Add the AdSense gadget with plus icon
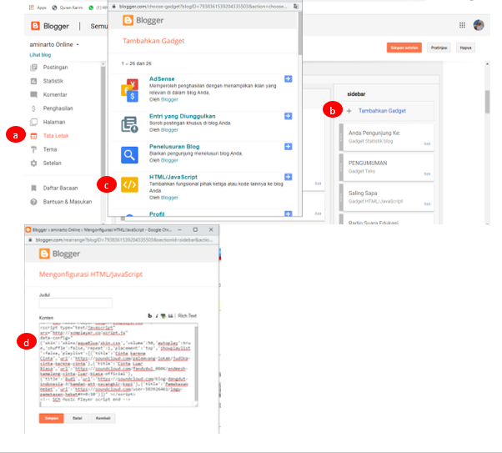The width and height of the screenshot is (502, 453). tap(289, 78)
